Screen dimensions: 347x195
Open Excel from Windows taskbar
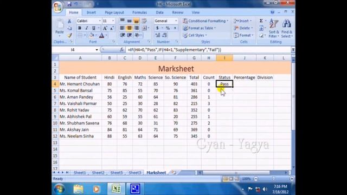(117, 189)
